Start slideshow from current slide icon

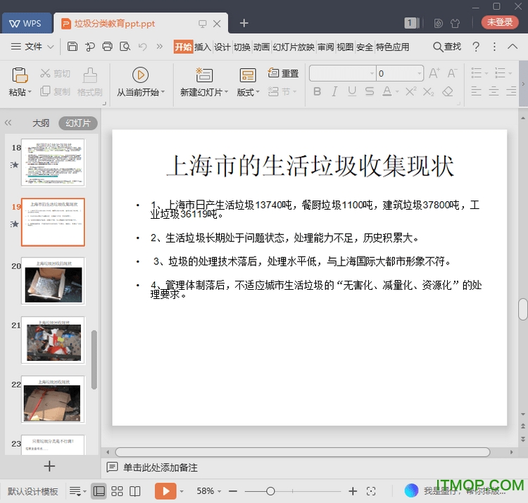click(x=140, y=75)
